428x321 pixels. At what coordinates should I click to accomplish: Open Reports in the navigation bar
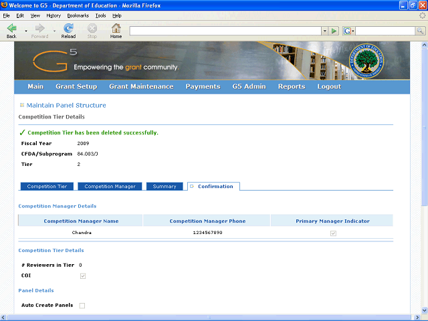(292, 86)
